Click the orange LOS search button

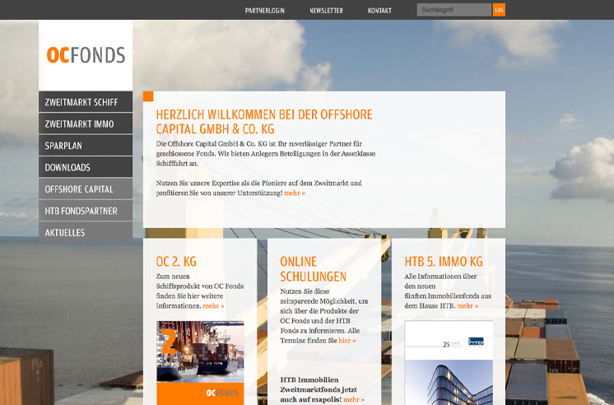[x=499, y=10]
